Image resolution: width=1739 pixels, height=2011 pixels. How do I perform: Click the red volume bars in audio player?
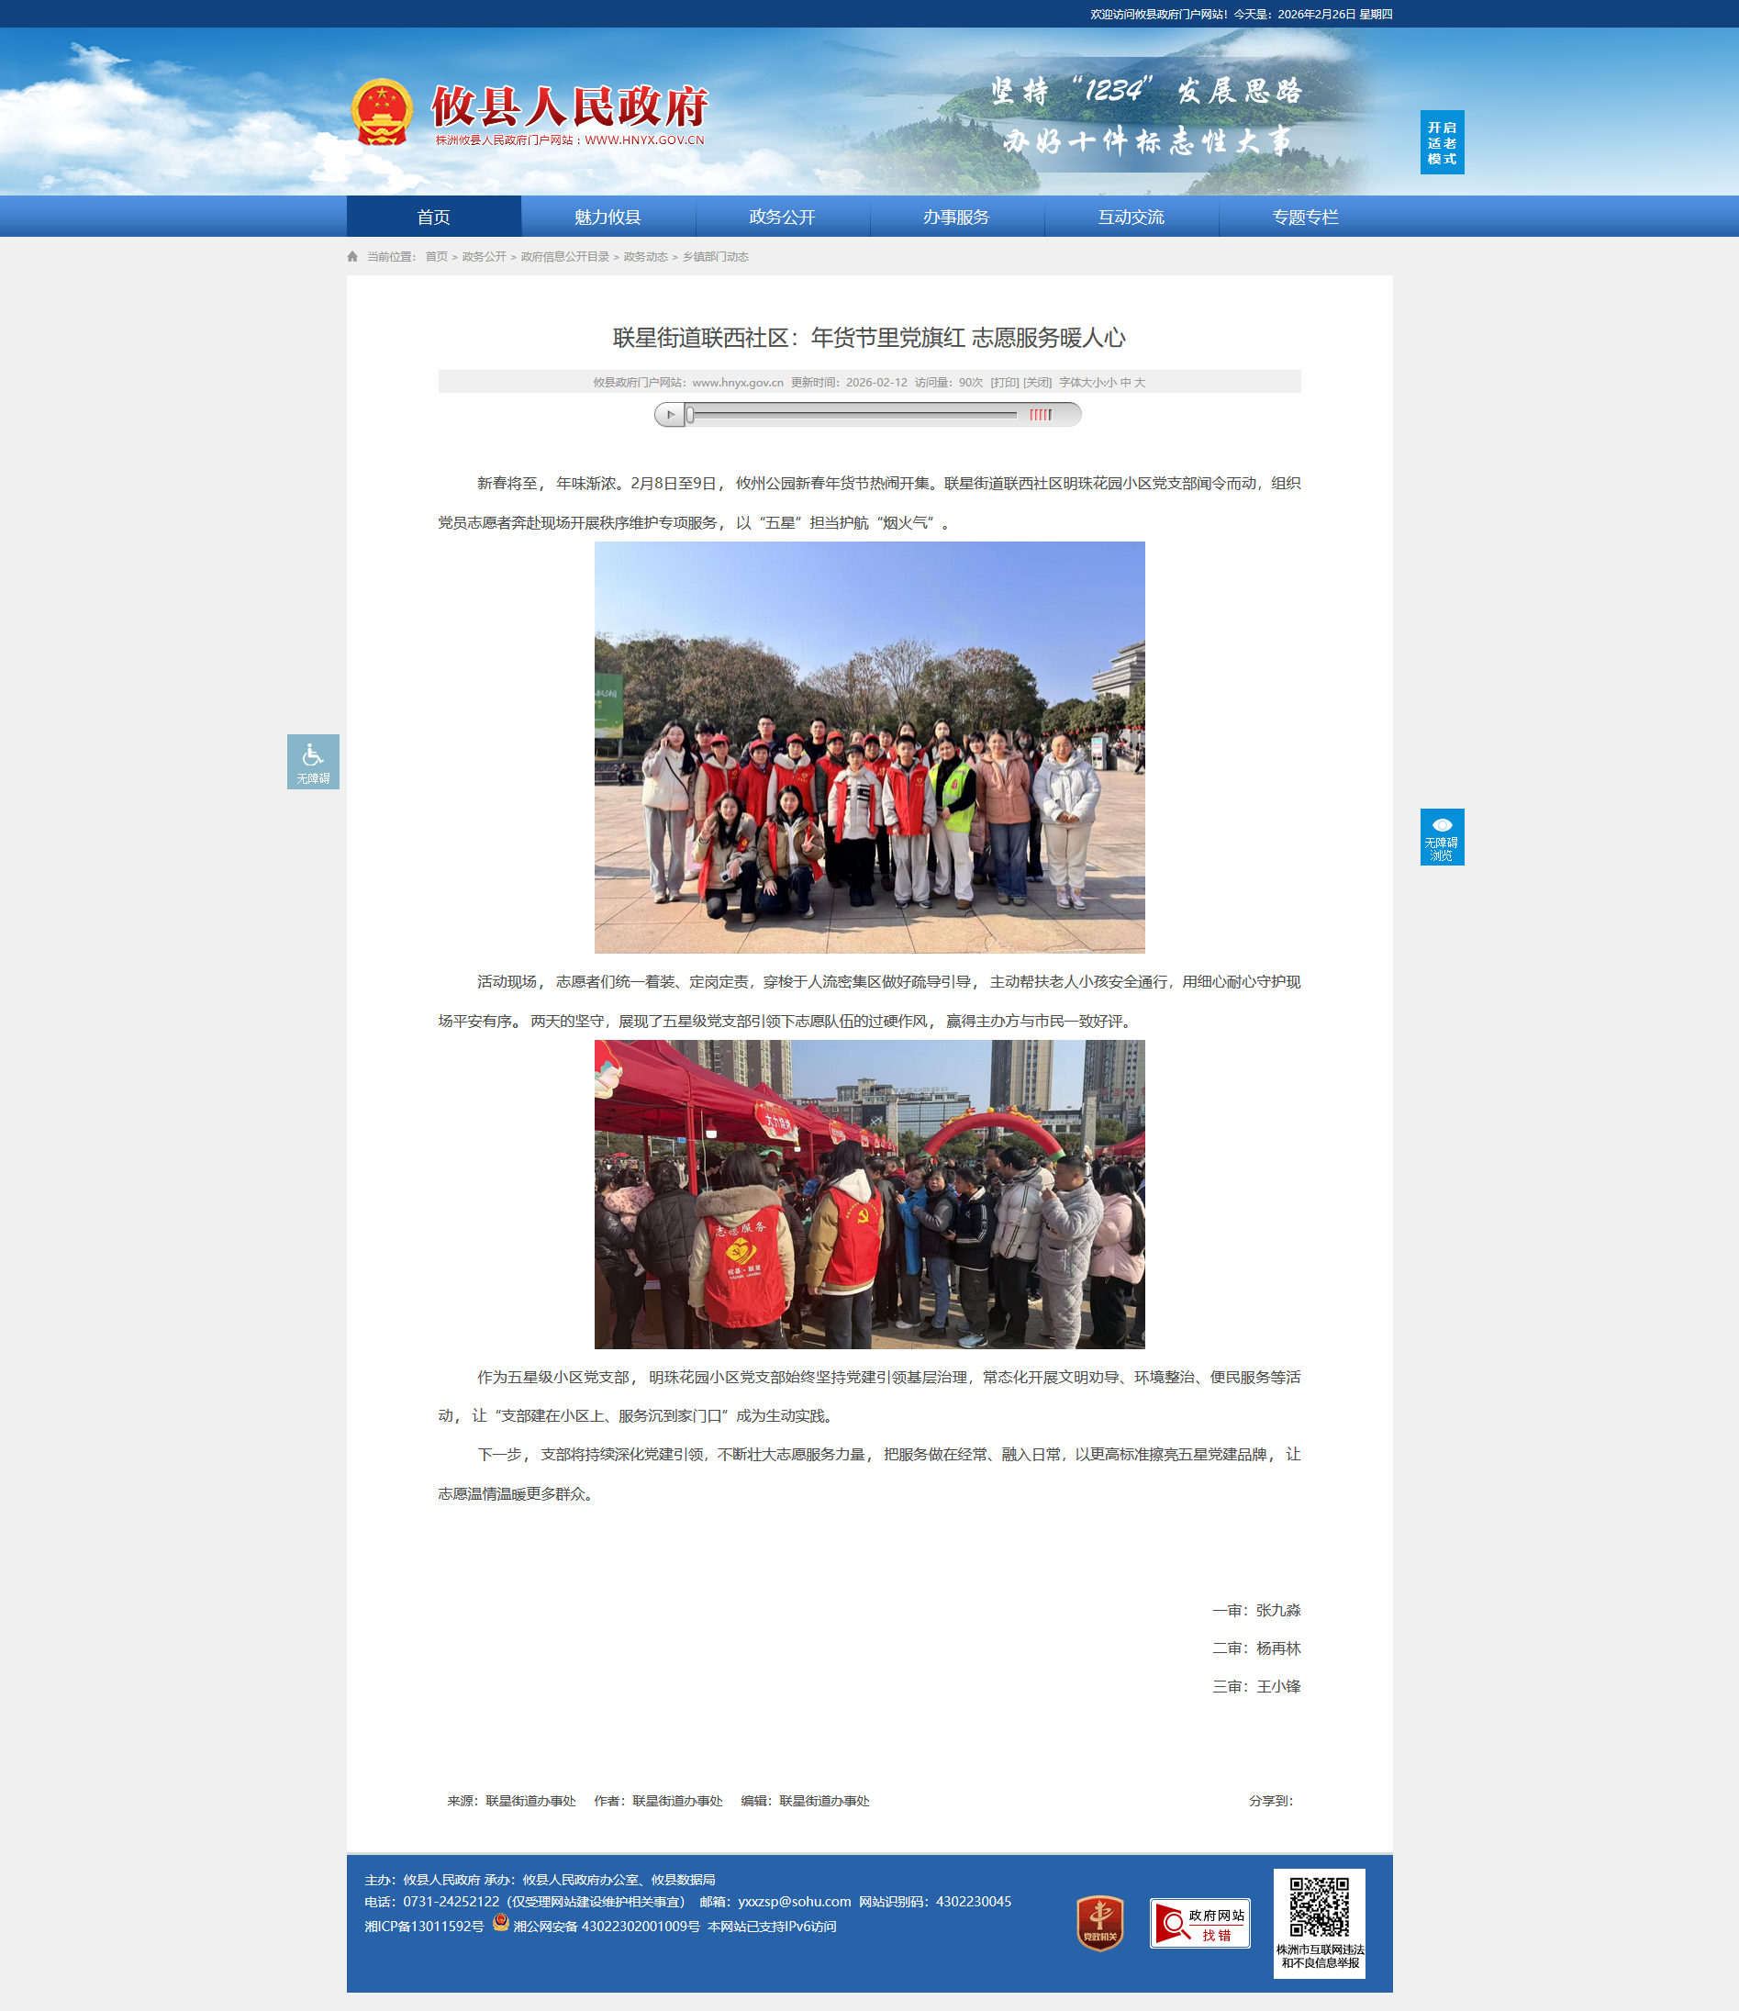tap(1041, 415)
